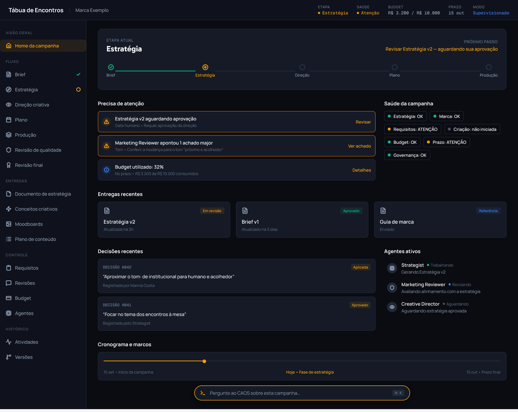
Task: Open Home da campanha in sidebar
Action: [43, 46]
